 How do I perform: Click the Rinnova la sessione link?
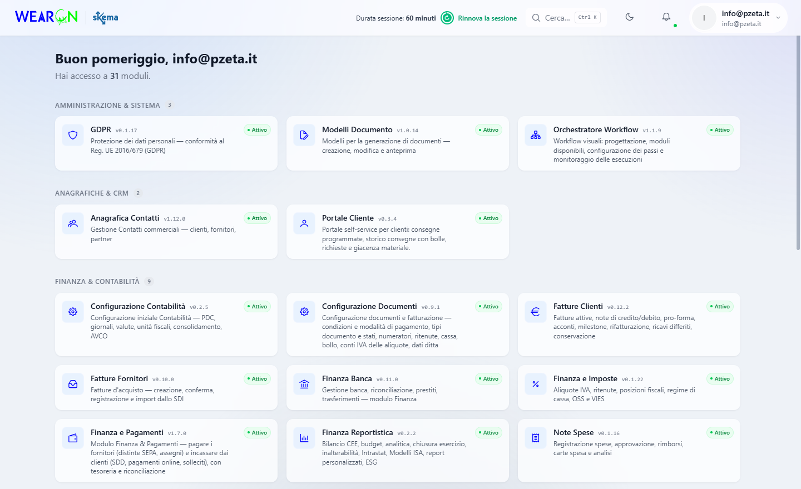pyautogui.click(x=487, y=18)
